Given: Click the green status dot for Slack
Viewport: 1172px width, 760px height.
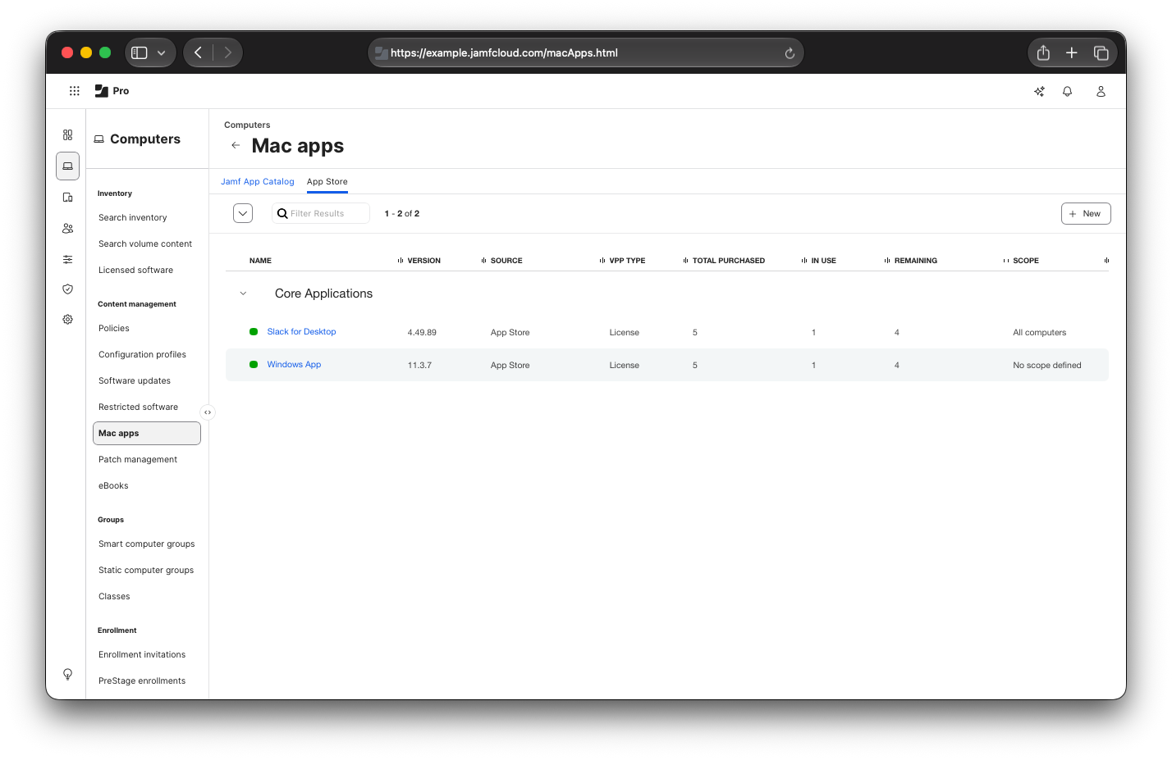Looking at the screenshot, I should (254, 331).
